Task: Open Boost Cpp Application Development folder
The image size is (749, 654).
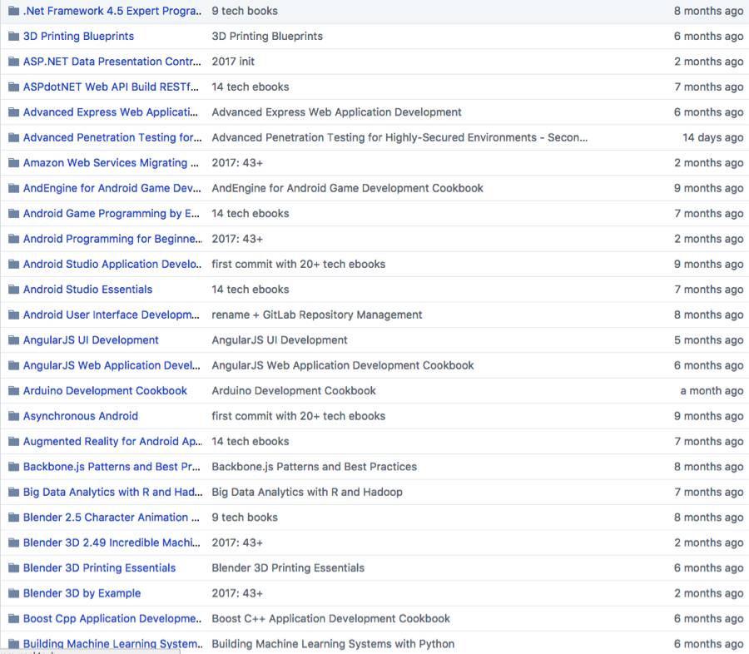Action: coord(112,619)
